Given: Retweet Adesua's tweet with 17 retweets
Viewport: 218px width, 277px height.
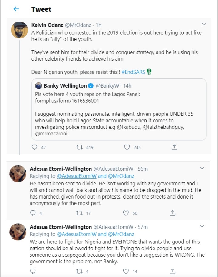Looking at the screenshot, I should 79,213.
